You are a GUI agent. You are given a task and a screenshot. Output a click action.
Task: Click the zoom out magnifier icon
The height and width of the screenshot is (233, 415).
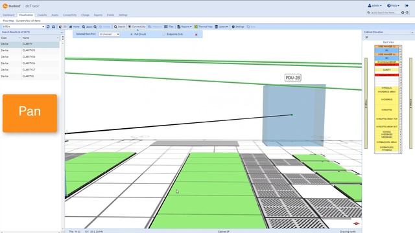(x=95, y=27)
